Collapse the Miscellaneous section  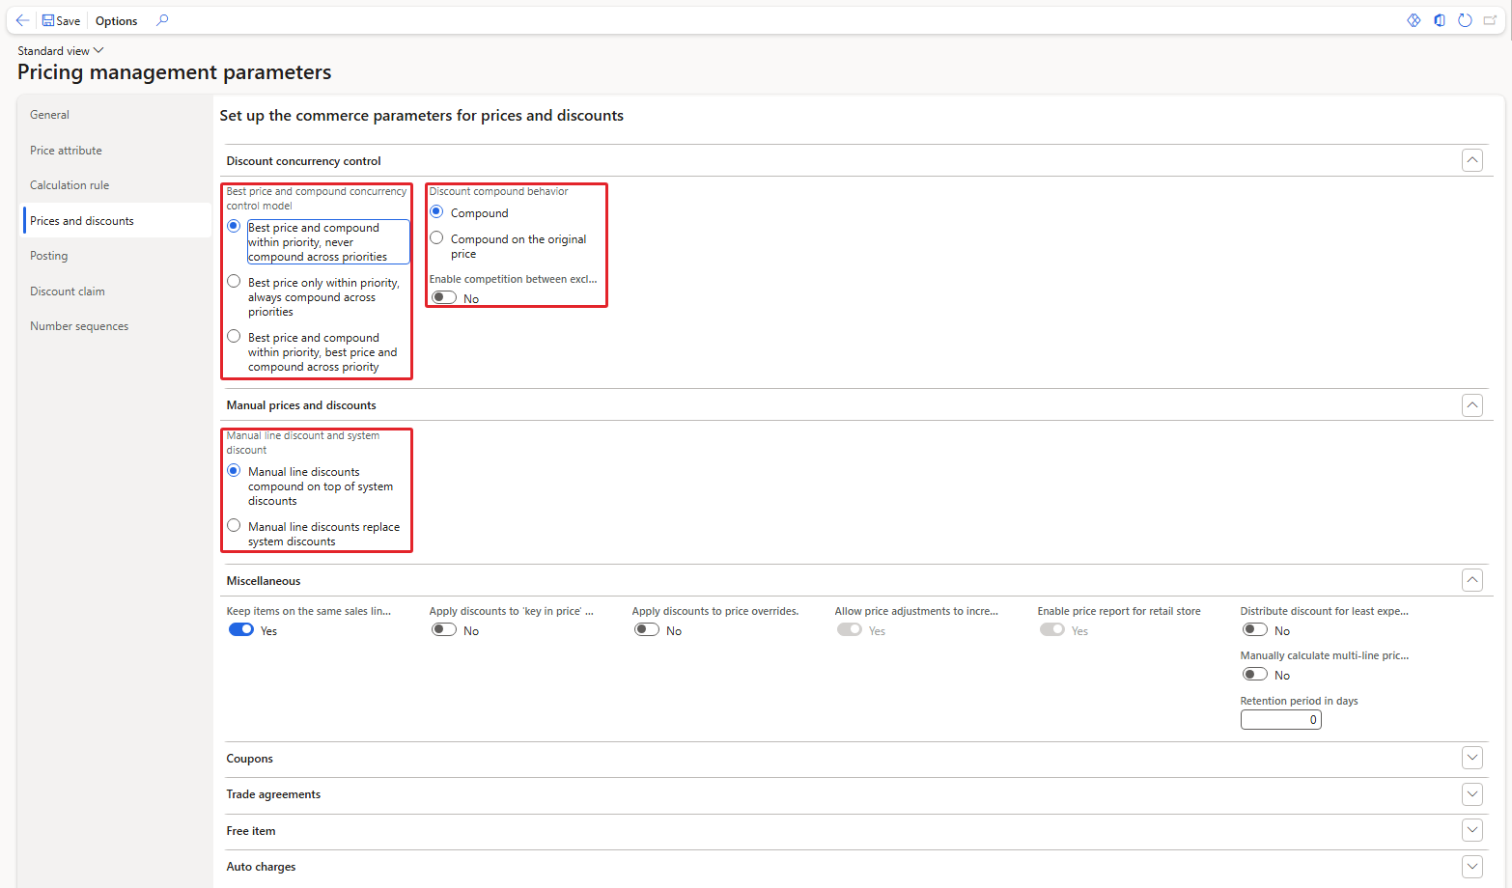coord(1471,580)
